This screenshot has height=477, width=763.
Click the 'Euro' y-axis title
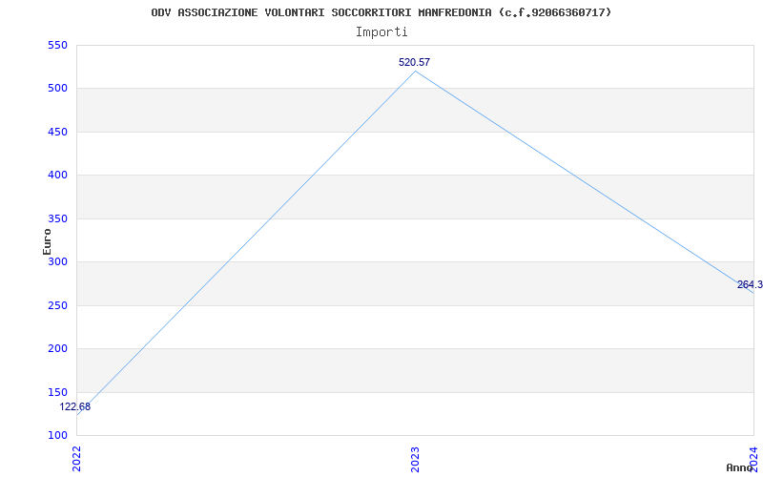point(47,241)
